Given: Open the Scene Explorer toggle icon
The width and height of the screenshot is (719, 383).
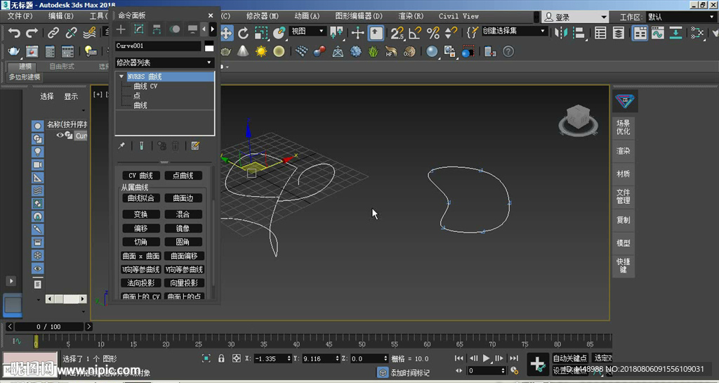Looking at the screenshot, I should click(x=600, y=33).
